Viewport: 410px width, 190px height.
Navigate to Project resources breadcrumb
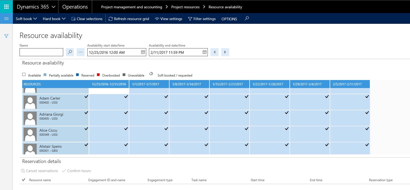185,7
